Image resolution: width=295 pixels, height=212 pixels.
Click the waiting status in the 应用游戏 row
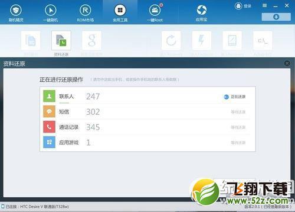point(238,143)
